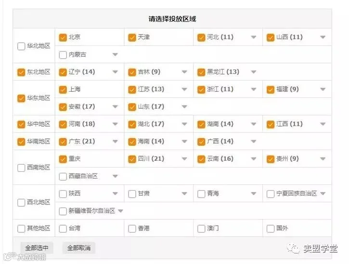Open the 新疆维吾尔自治区 dropdown arrow
Image resolution: width=349 pixels, height=264 pixels.
[120, 211]
